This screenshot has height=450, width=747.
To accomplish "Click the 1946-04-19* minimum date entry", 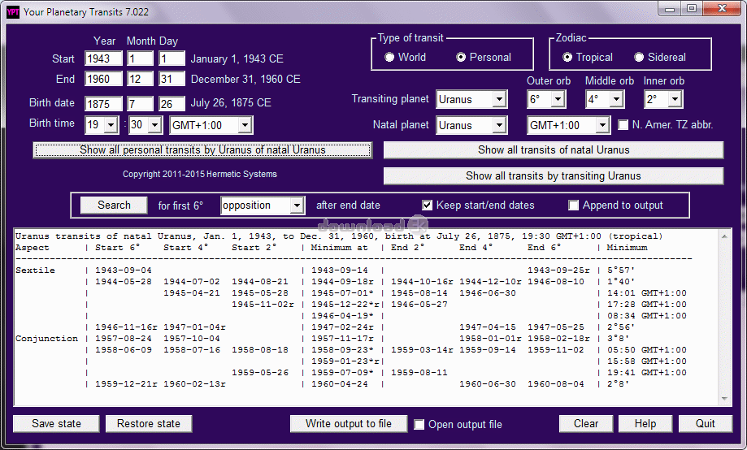I will [x=342, y=316].
